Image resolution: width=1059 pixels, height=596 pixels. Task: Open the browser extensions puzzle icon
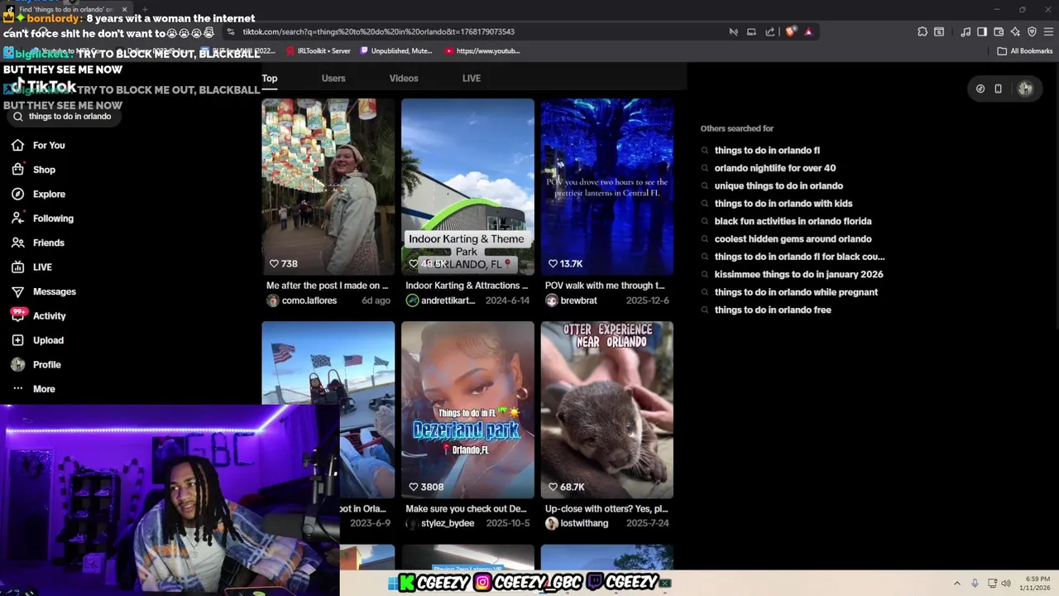tap(922, 31)
